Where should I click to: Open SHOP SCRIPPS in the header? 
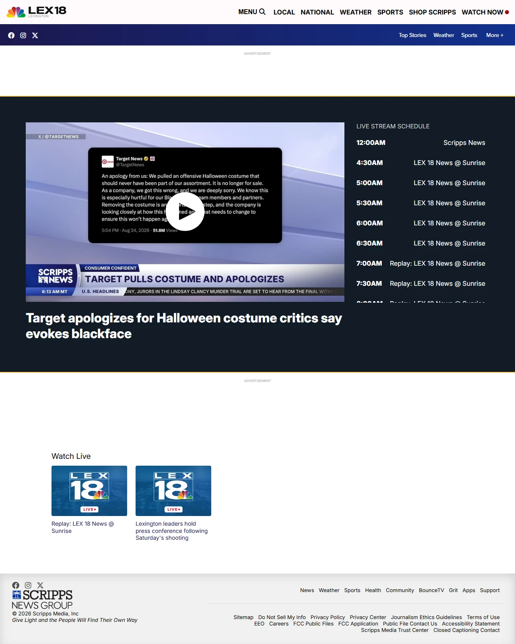pyautogui.click(x=433, y=12)
